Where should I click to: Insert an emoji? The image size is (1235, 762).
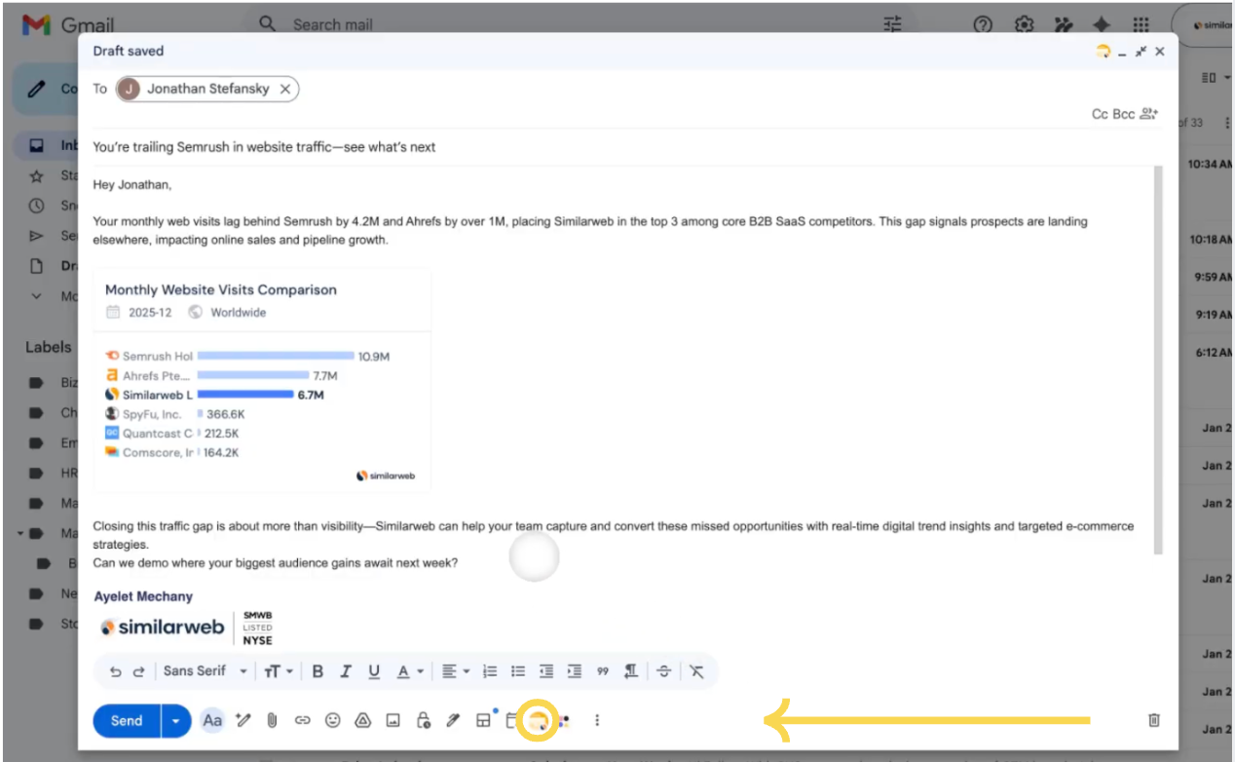333,721
